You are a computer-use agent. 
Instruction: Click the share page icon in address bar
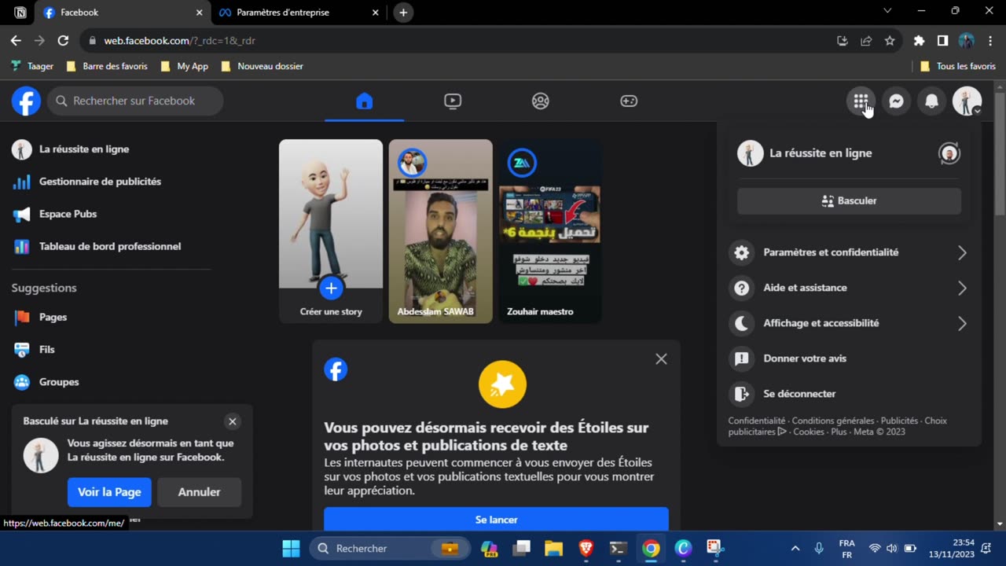coord(866,41)
